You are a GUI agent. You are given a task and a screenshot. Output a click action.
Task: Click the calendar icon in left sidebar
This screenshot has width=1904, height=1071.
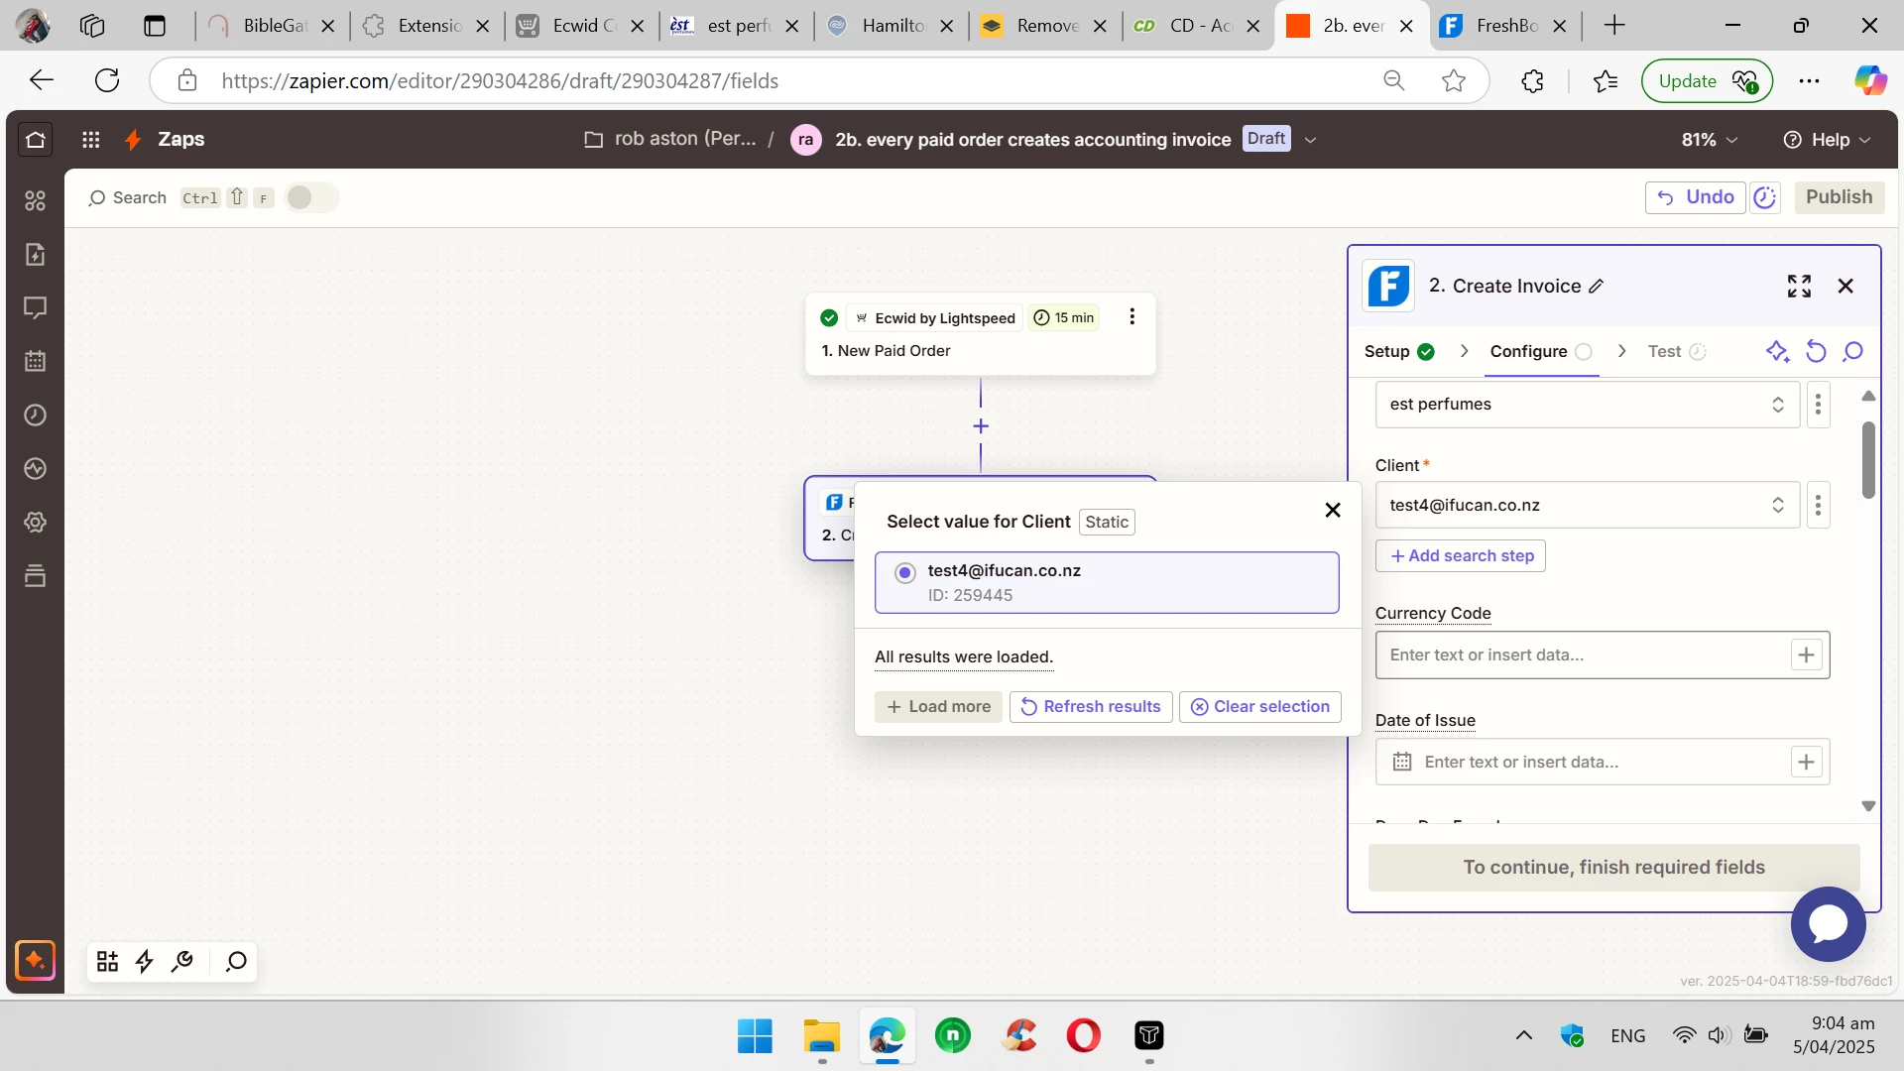click(35, 361)
